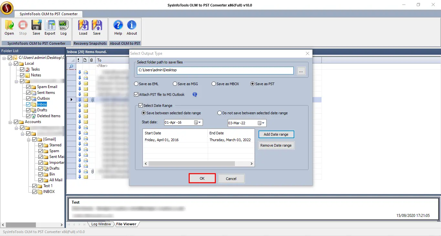Switch to the Log Window tab
Viewport: 441px width, 236px height.
(101, 224)
